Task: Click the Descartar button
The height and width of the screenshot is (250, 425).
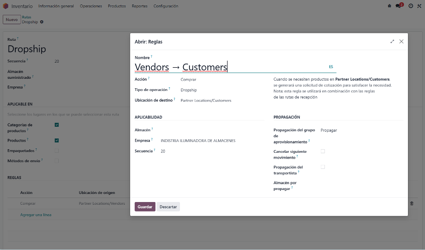Action: pos(168,207)
